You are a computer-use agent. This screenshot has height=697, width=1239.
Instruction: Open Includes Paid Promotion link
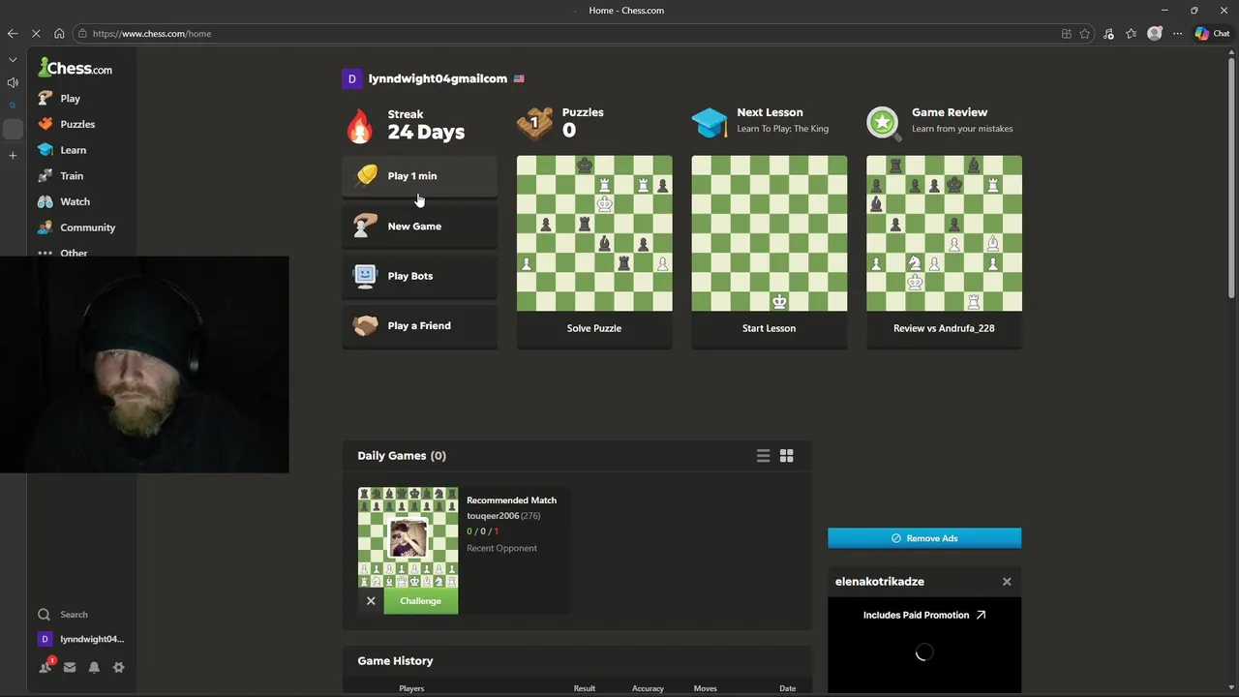(x=924, y=615)
